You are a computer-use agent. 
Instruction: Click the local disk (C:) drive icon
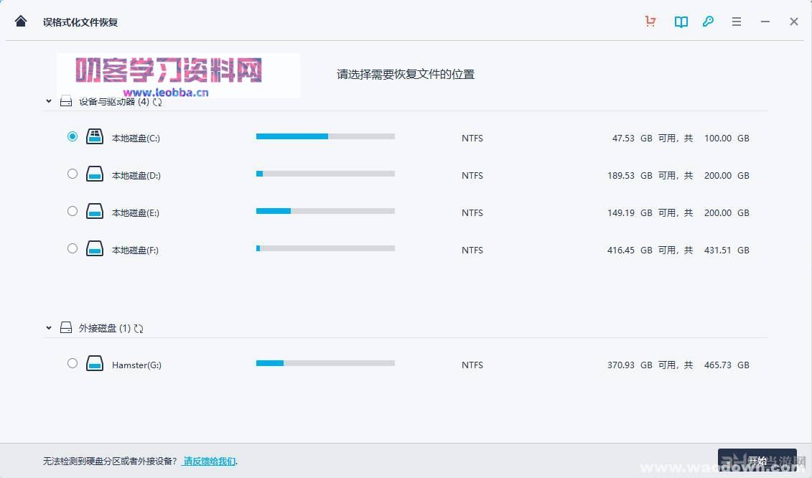[x=94, y=137]
